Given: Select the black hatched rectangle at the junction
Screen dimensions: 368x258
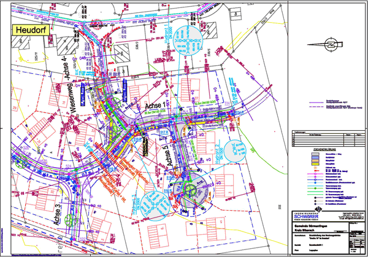Looking at the screenshot, I should point(145,145).
